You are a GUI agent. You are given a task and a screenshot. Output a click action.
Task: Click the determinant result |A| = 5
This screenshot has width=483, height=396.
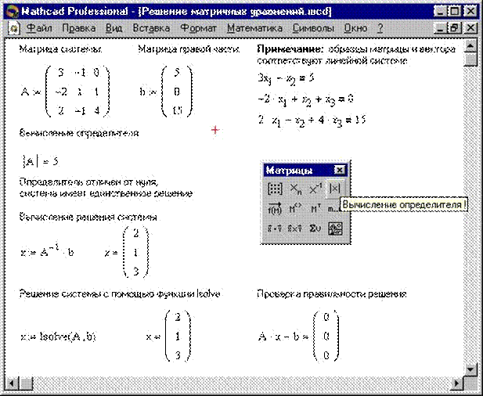[x=40, y=161]
